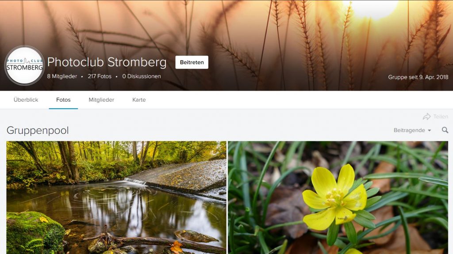Open the 217 Fotos link

tap(100, 76)
